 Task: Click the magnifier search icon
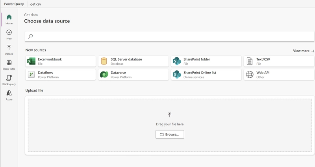click(x=30, y=36)
